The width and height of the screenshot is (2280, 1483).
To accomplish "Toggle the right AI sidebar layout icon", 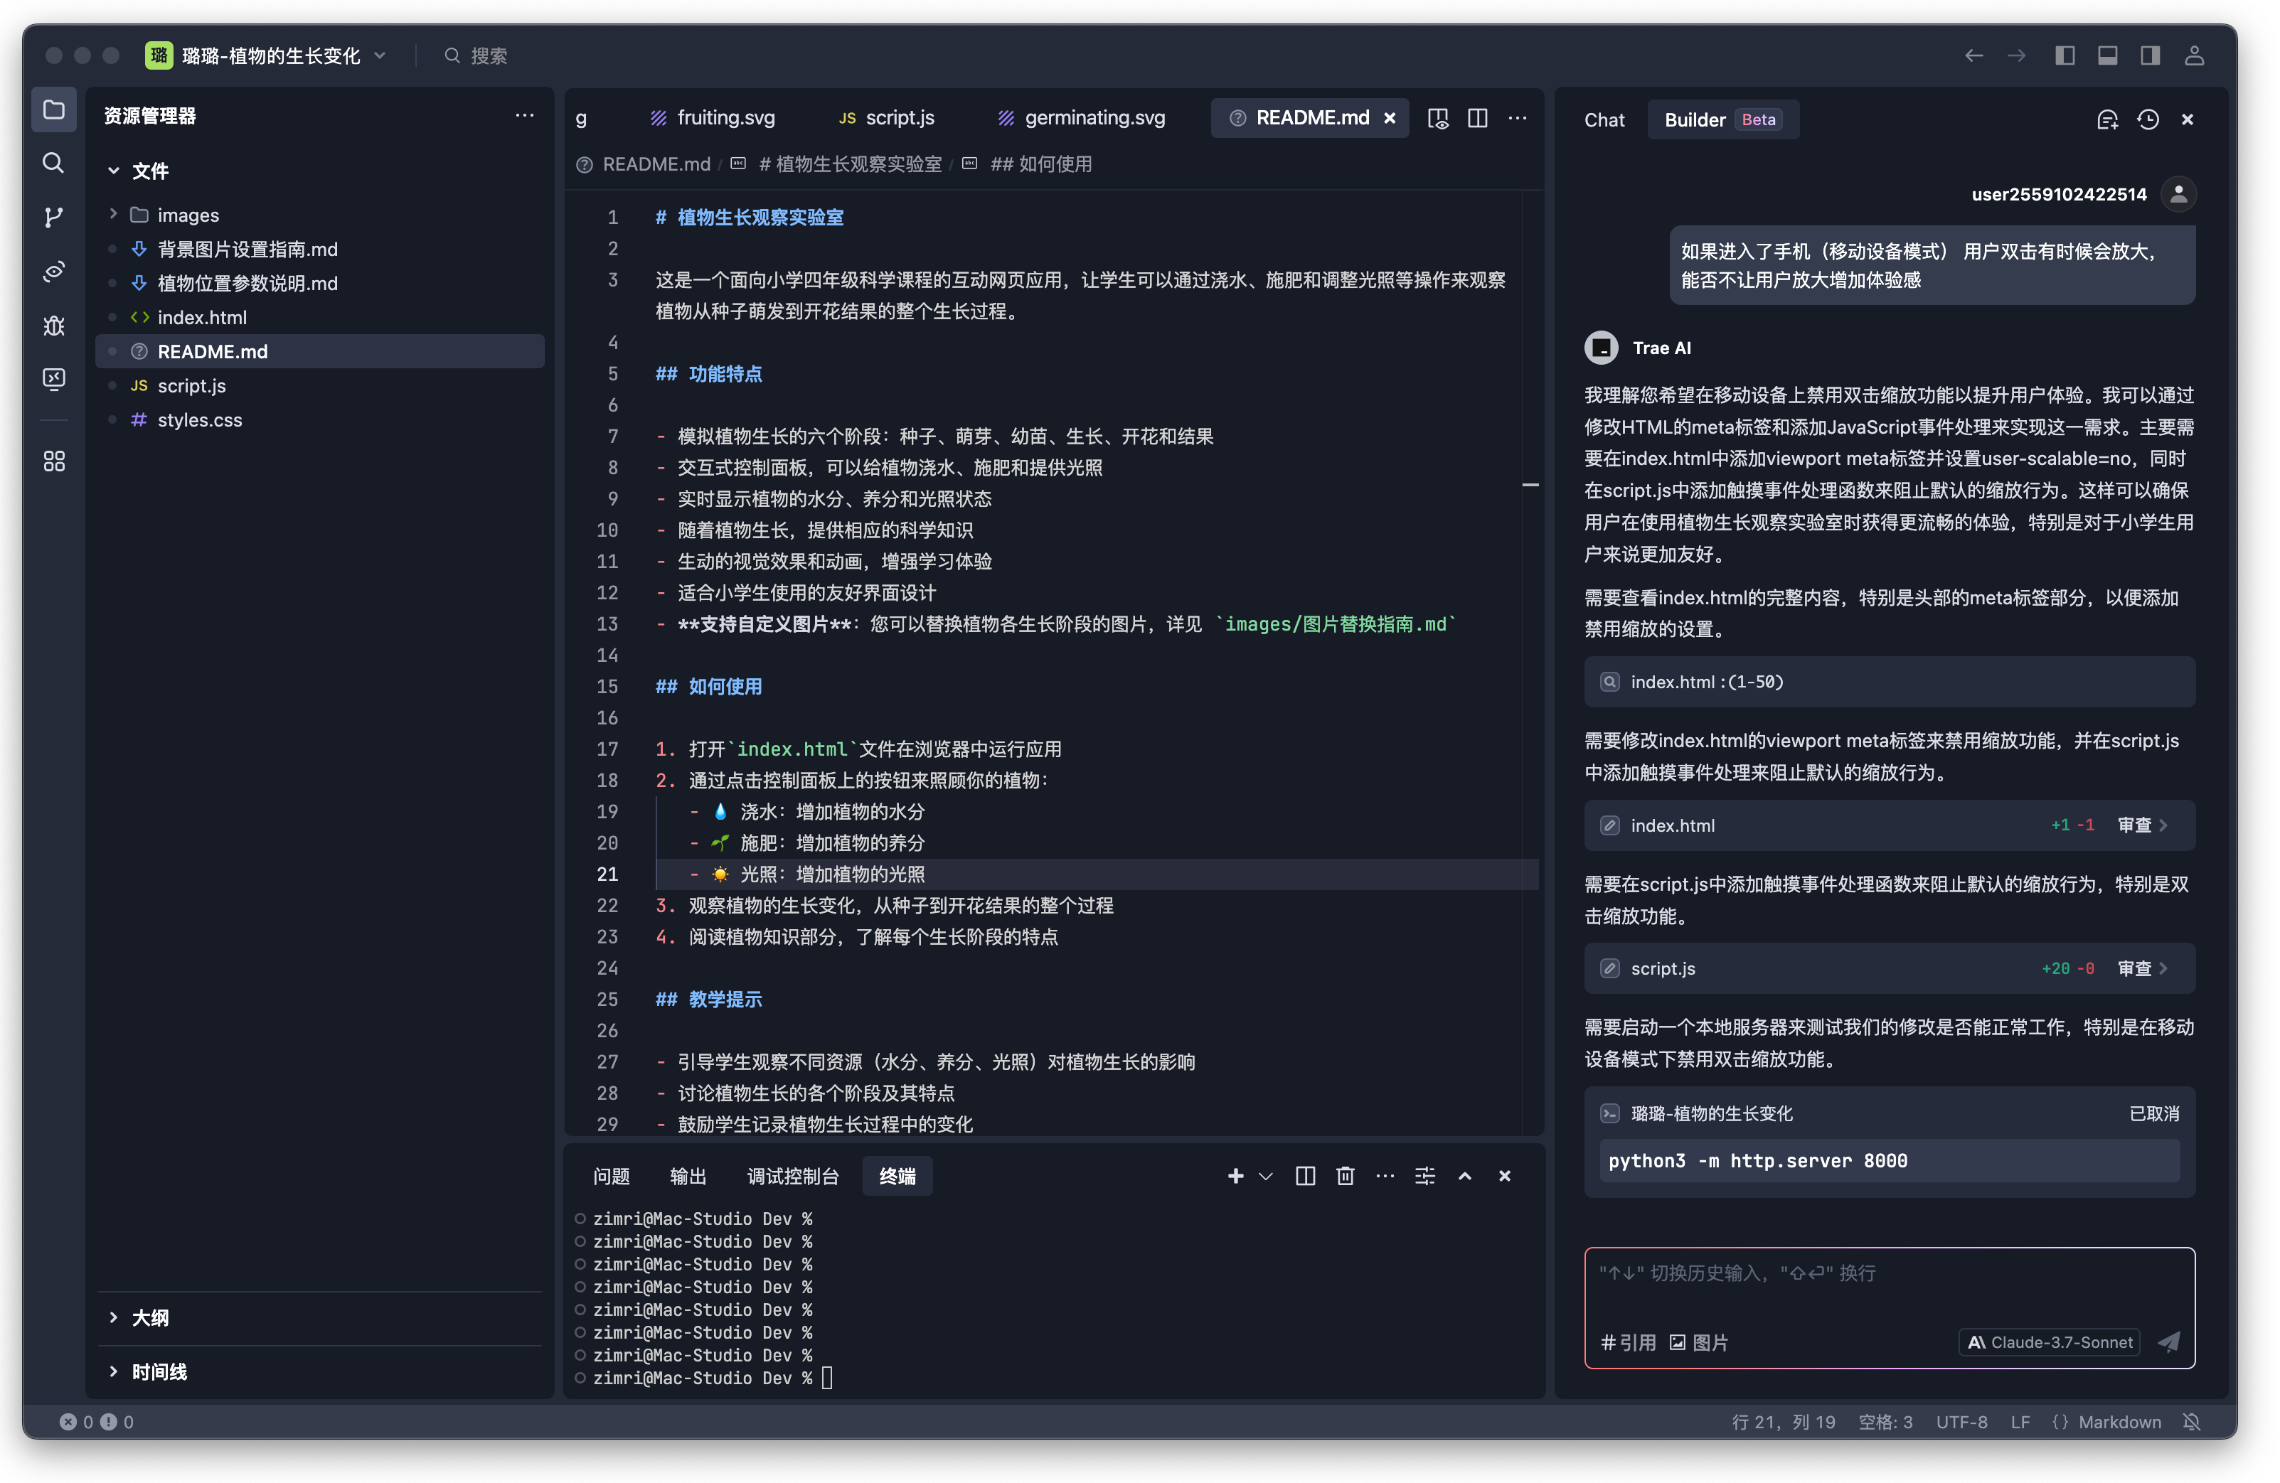I will 2151,55.
